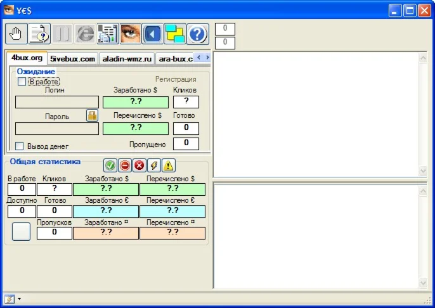Click the Пропущено value box

tap(186, 144)
